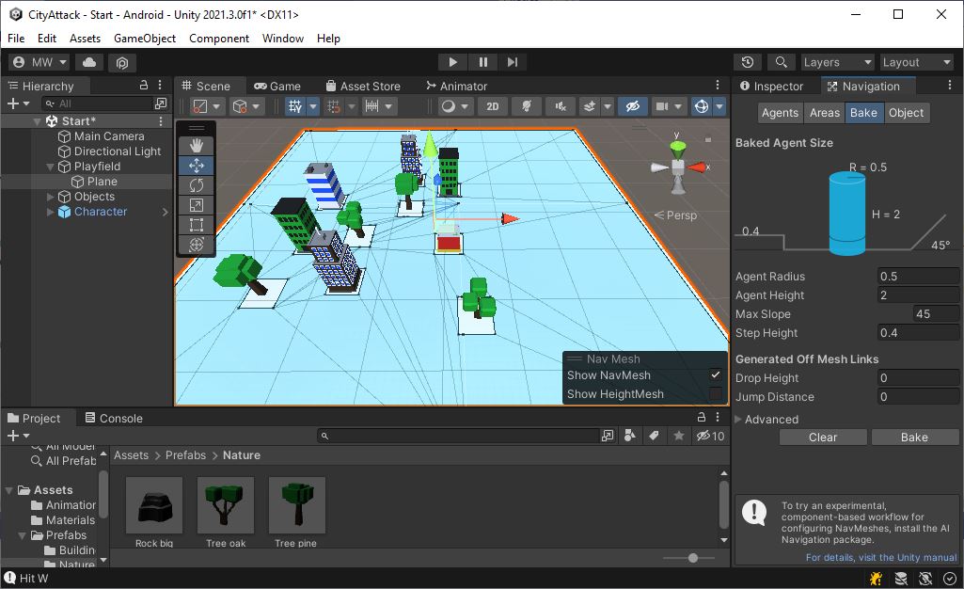Select the Rotate tool

click(x=196, y=184)
